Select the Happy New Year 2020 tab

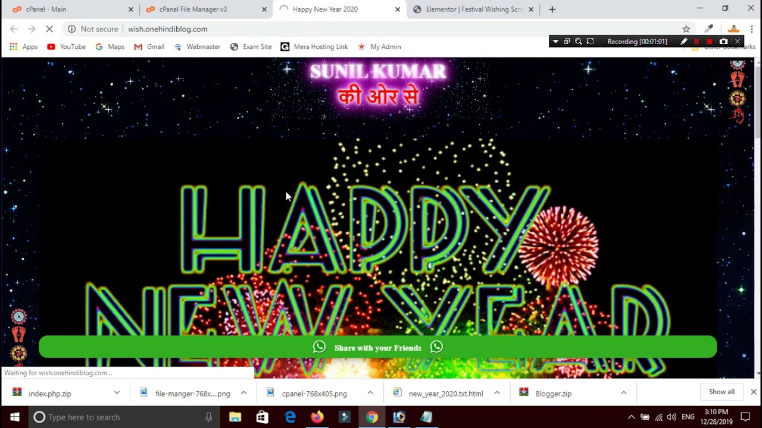339,10
